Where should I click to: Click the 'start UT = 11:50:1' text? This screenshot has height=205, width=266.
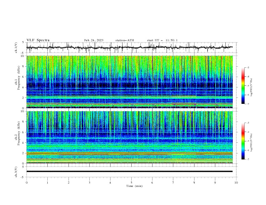(162, 40)
